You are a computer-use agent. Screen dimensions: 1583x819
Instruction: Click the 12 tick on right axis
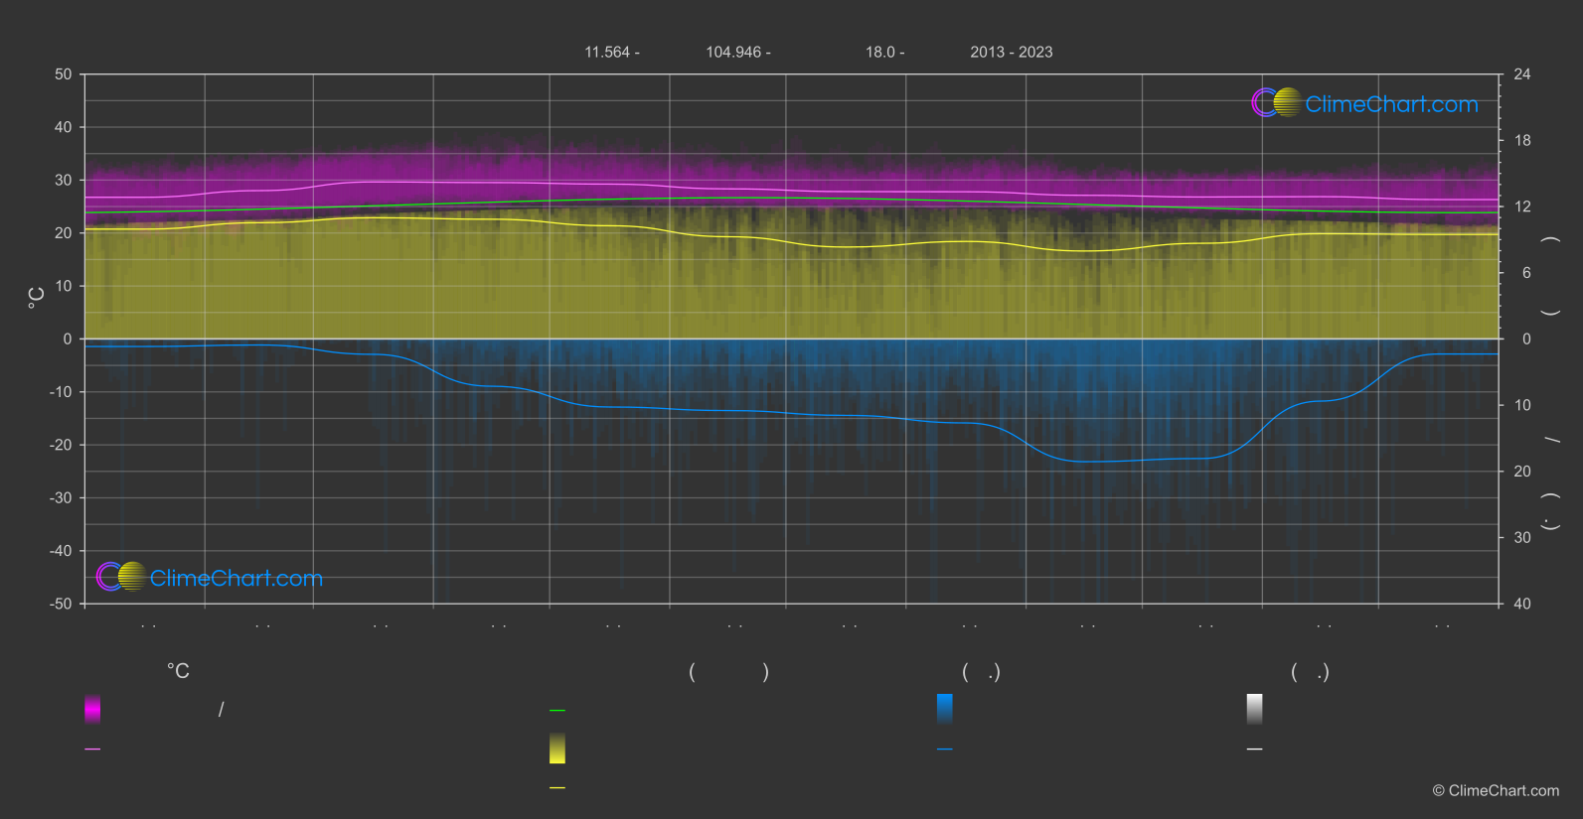pyautogui.click(x=1522, y=206)
